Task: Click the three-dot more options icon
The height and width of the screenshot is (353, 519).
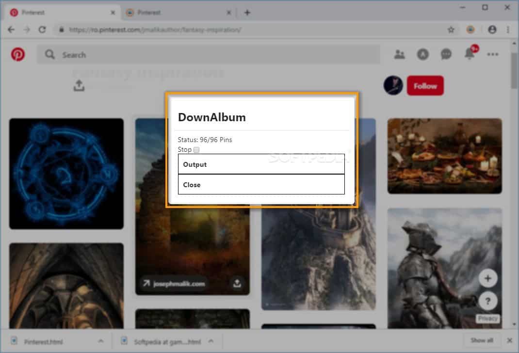Action: pyautogui.click(x=493, y=55)
